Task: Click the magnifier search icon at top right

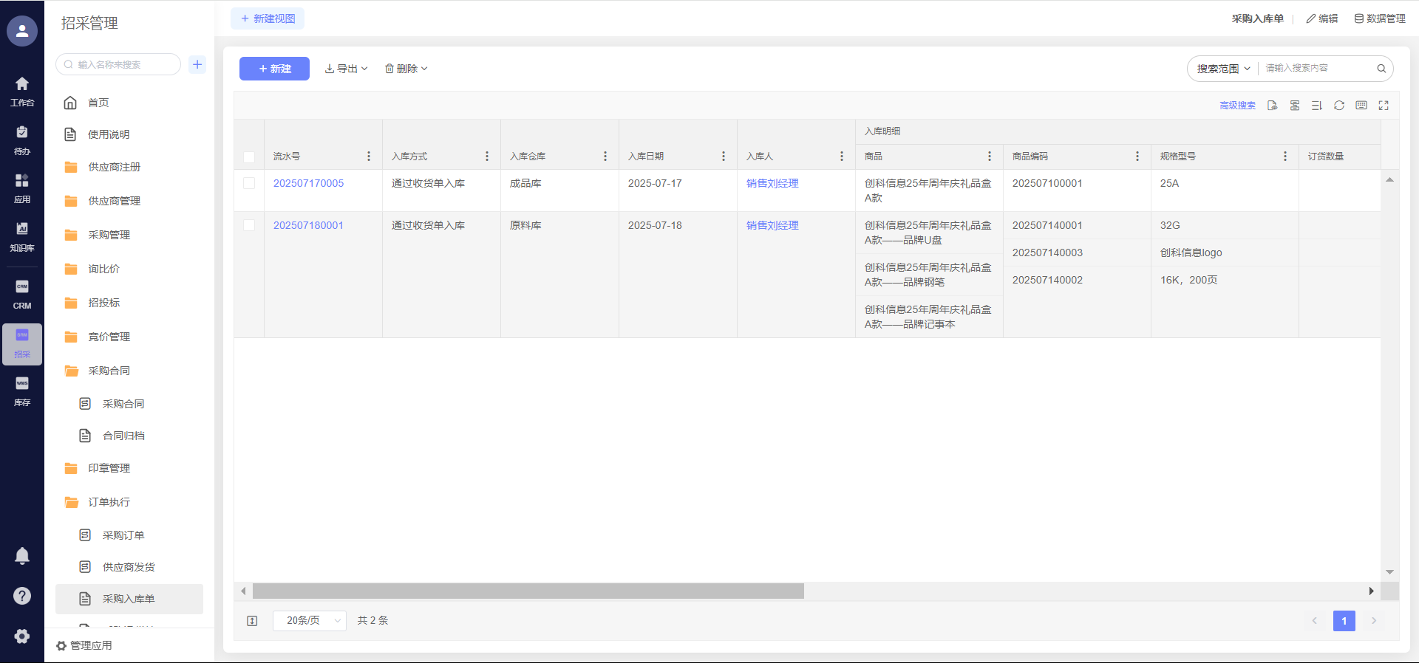Action: click(x=1381, y=69)
